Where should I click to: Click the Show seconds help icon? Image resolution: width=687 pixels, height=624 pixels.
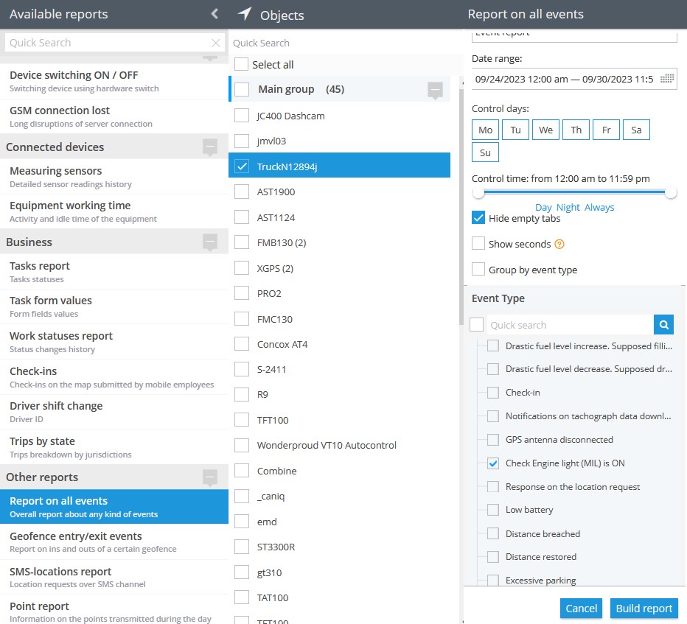[559, 245]
